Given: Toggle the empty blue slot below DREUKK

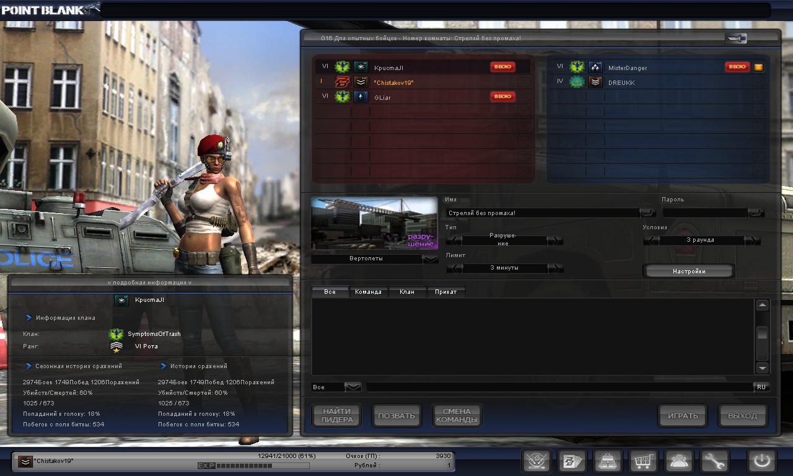Looking at the screenshot, I should (759, 97).
